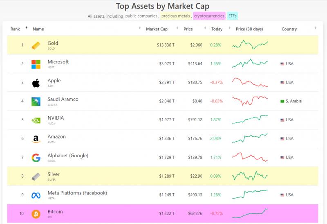Sort the table by Rank column
327x224 pixels.
[15, 29]
